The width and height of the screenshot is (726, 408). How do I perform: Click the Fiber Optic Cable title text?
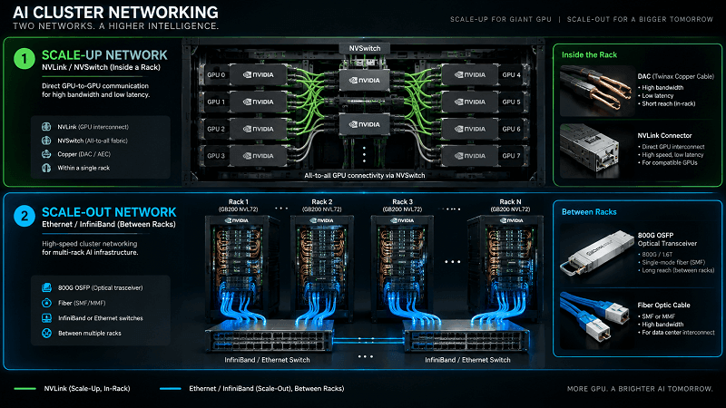point(663,306)
